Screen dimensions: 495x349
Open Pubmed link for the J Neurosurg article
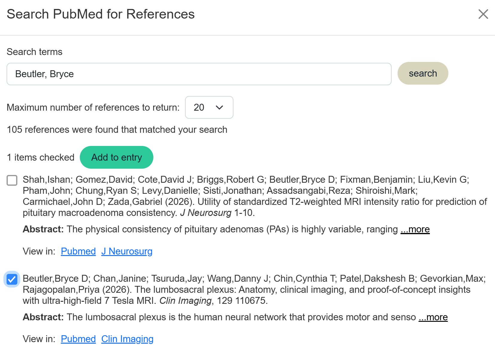point(78,252)
